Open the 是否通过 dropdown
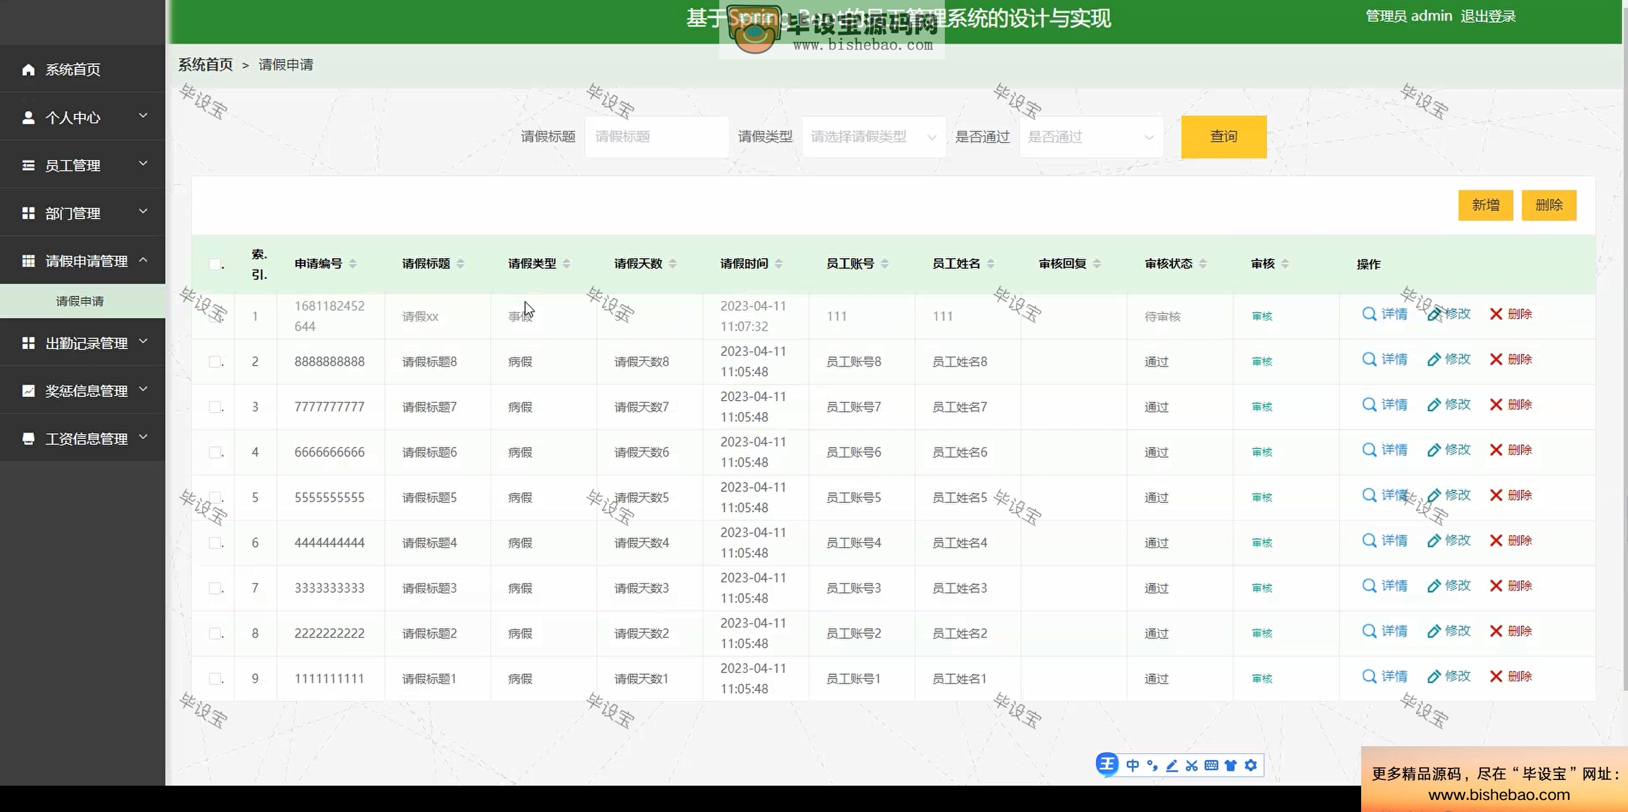 click(x=1091, y=136)
